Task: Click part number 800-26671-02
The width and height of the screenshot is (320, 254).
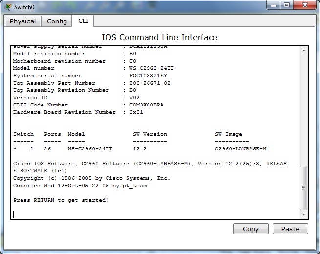Action: pos(150,83)
